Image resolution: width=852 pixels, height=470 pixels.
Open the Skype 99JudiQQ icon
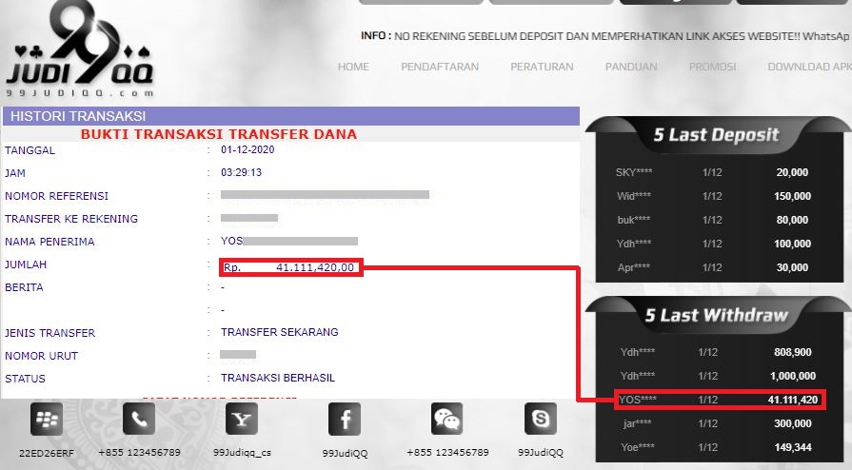(x=540, y=419)
